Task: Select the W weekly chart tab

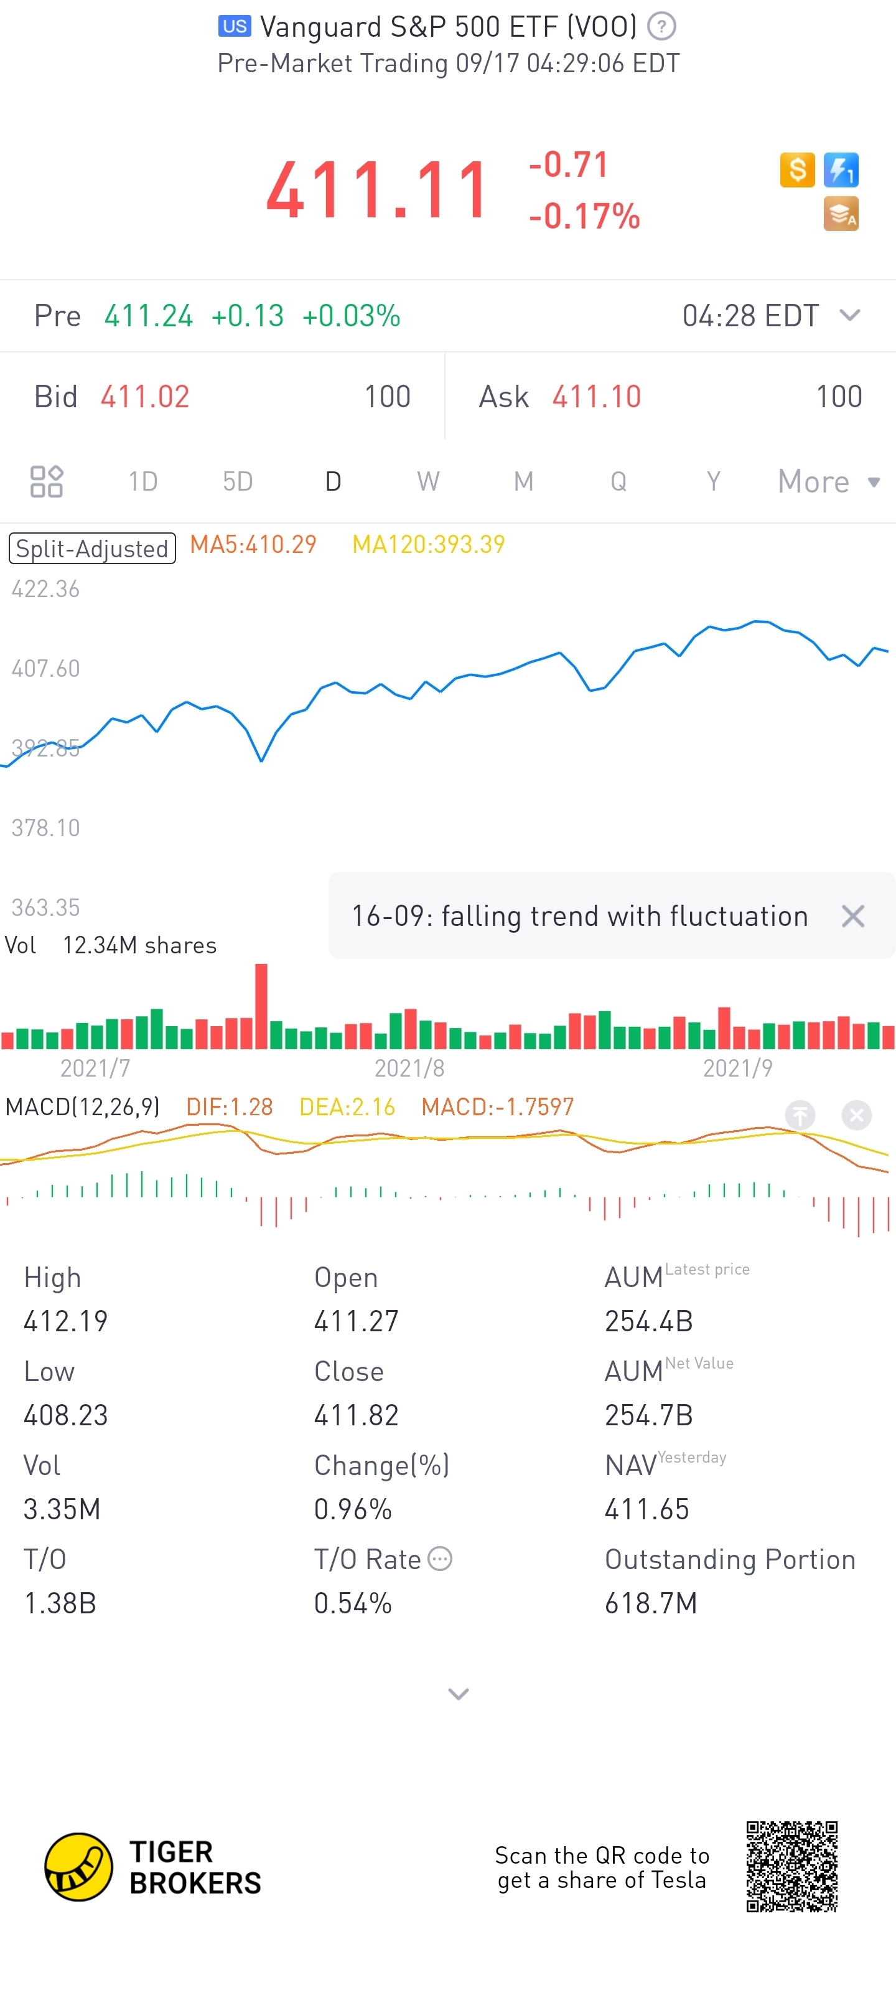Action: 428,481
